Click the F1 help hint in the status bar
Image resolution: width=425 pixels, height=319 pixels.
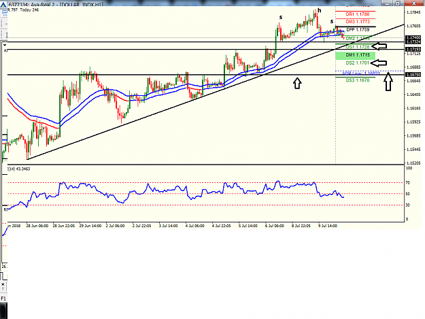coord(3,299)
